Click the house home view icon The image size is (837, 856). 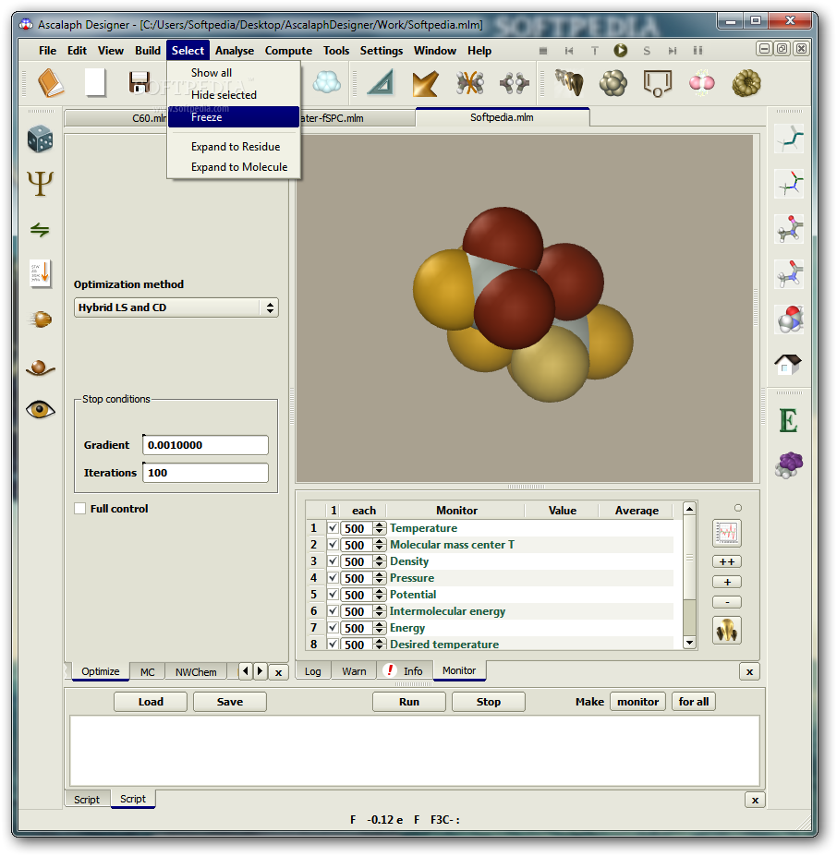pyautogui.click(x=788, y=364)
